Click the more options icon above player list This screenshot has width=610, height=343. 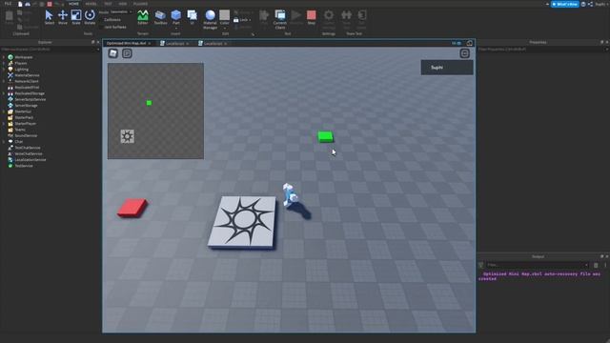pos(464,53)
